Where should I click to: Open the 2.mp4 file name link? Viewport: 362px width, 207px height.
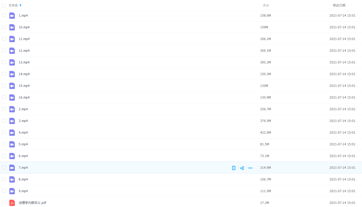tap(23, 109)
